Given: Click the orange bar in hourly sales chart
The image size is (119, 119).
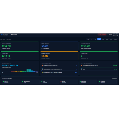Looking at the screenshot, I should 16,71.
